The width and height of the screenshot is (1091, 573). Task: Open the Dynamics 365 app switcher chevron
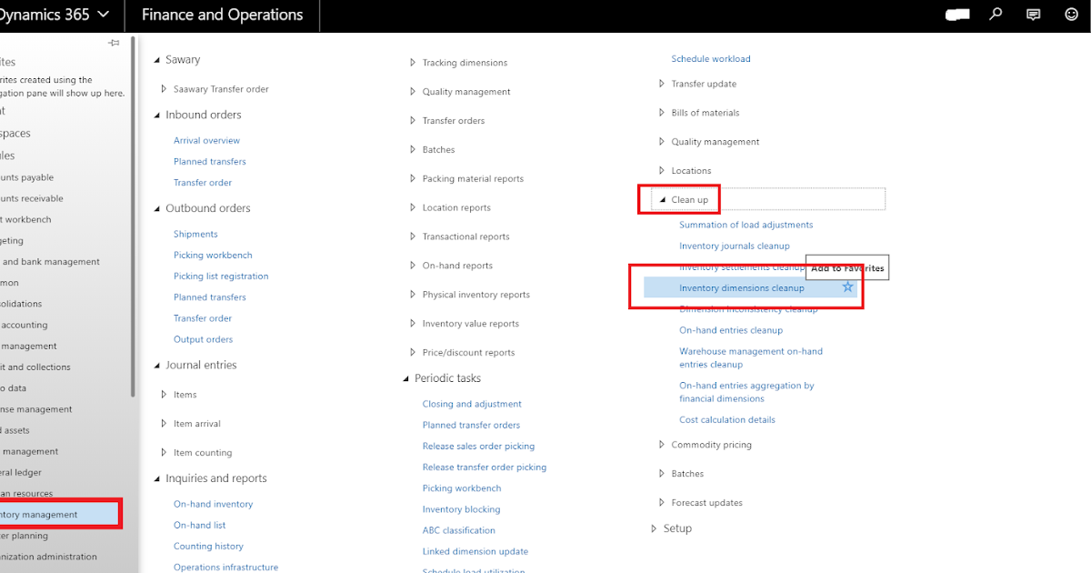pos(102,15)
